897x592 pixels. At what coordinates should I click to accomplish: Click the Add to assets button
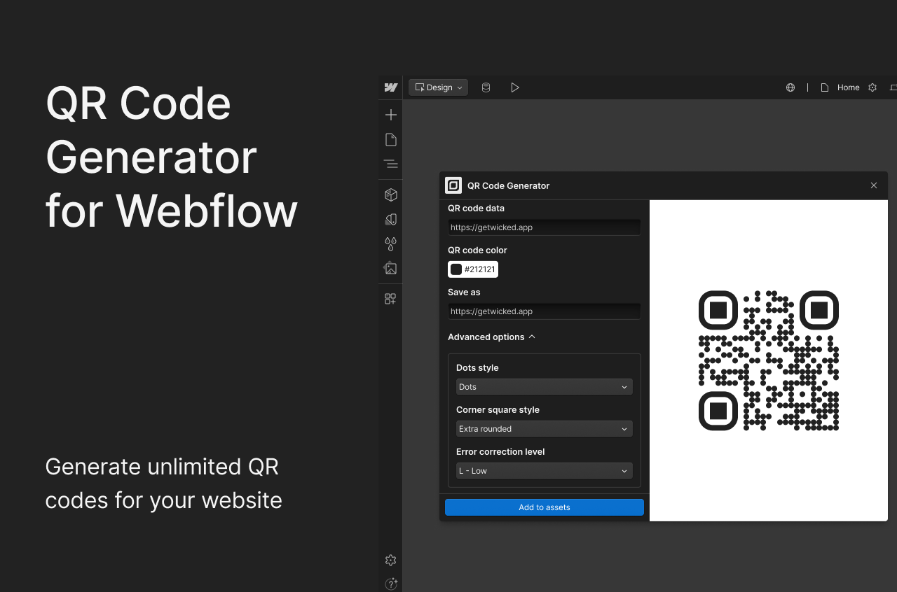tap(544, 507)
